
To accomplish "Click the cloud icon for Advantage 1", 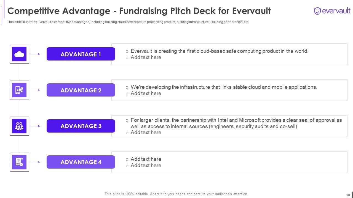I will (x=19, y=54).
